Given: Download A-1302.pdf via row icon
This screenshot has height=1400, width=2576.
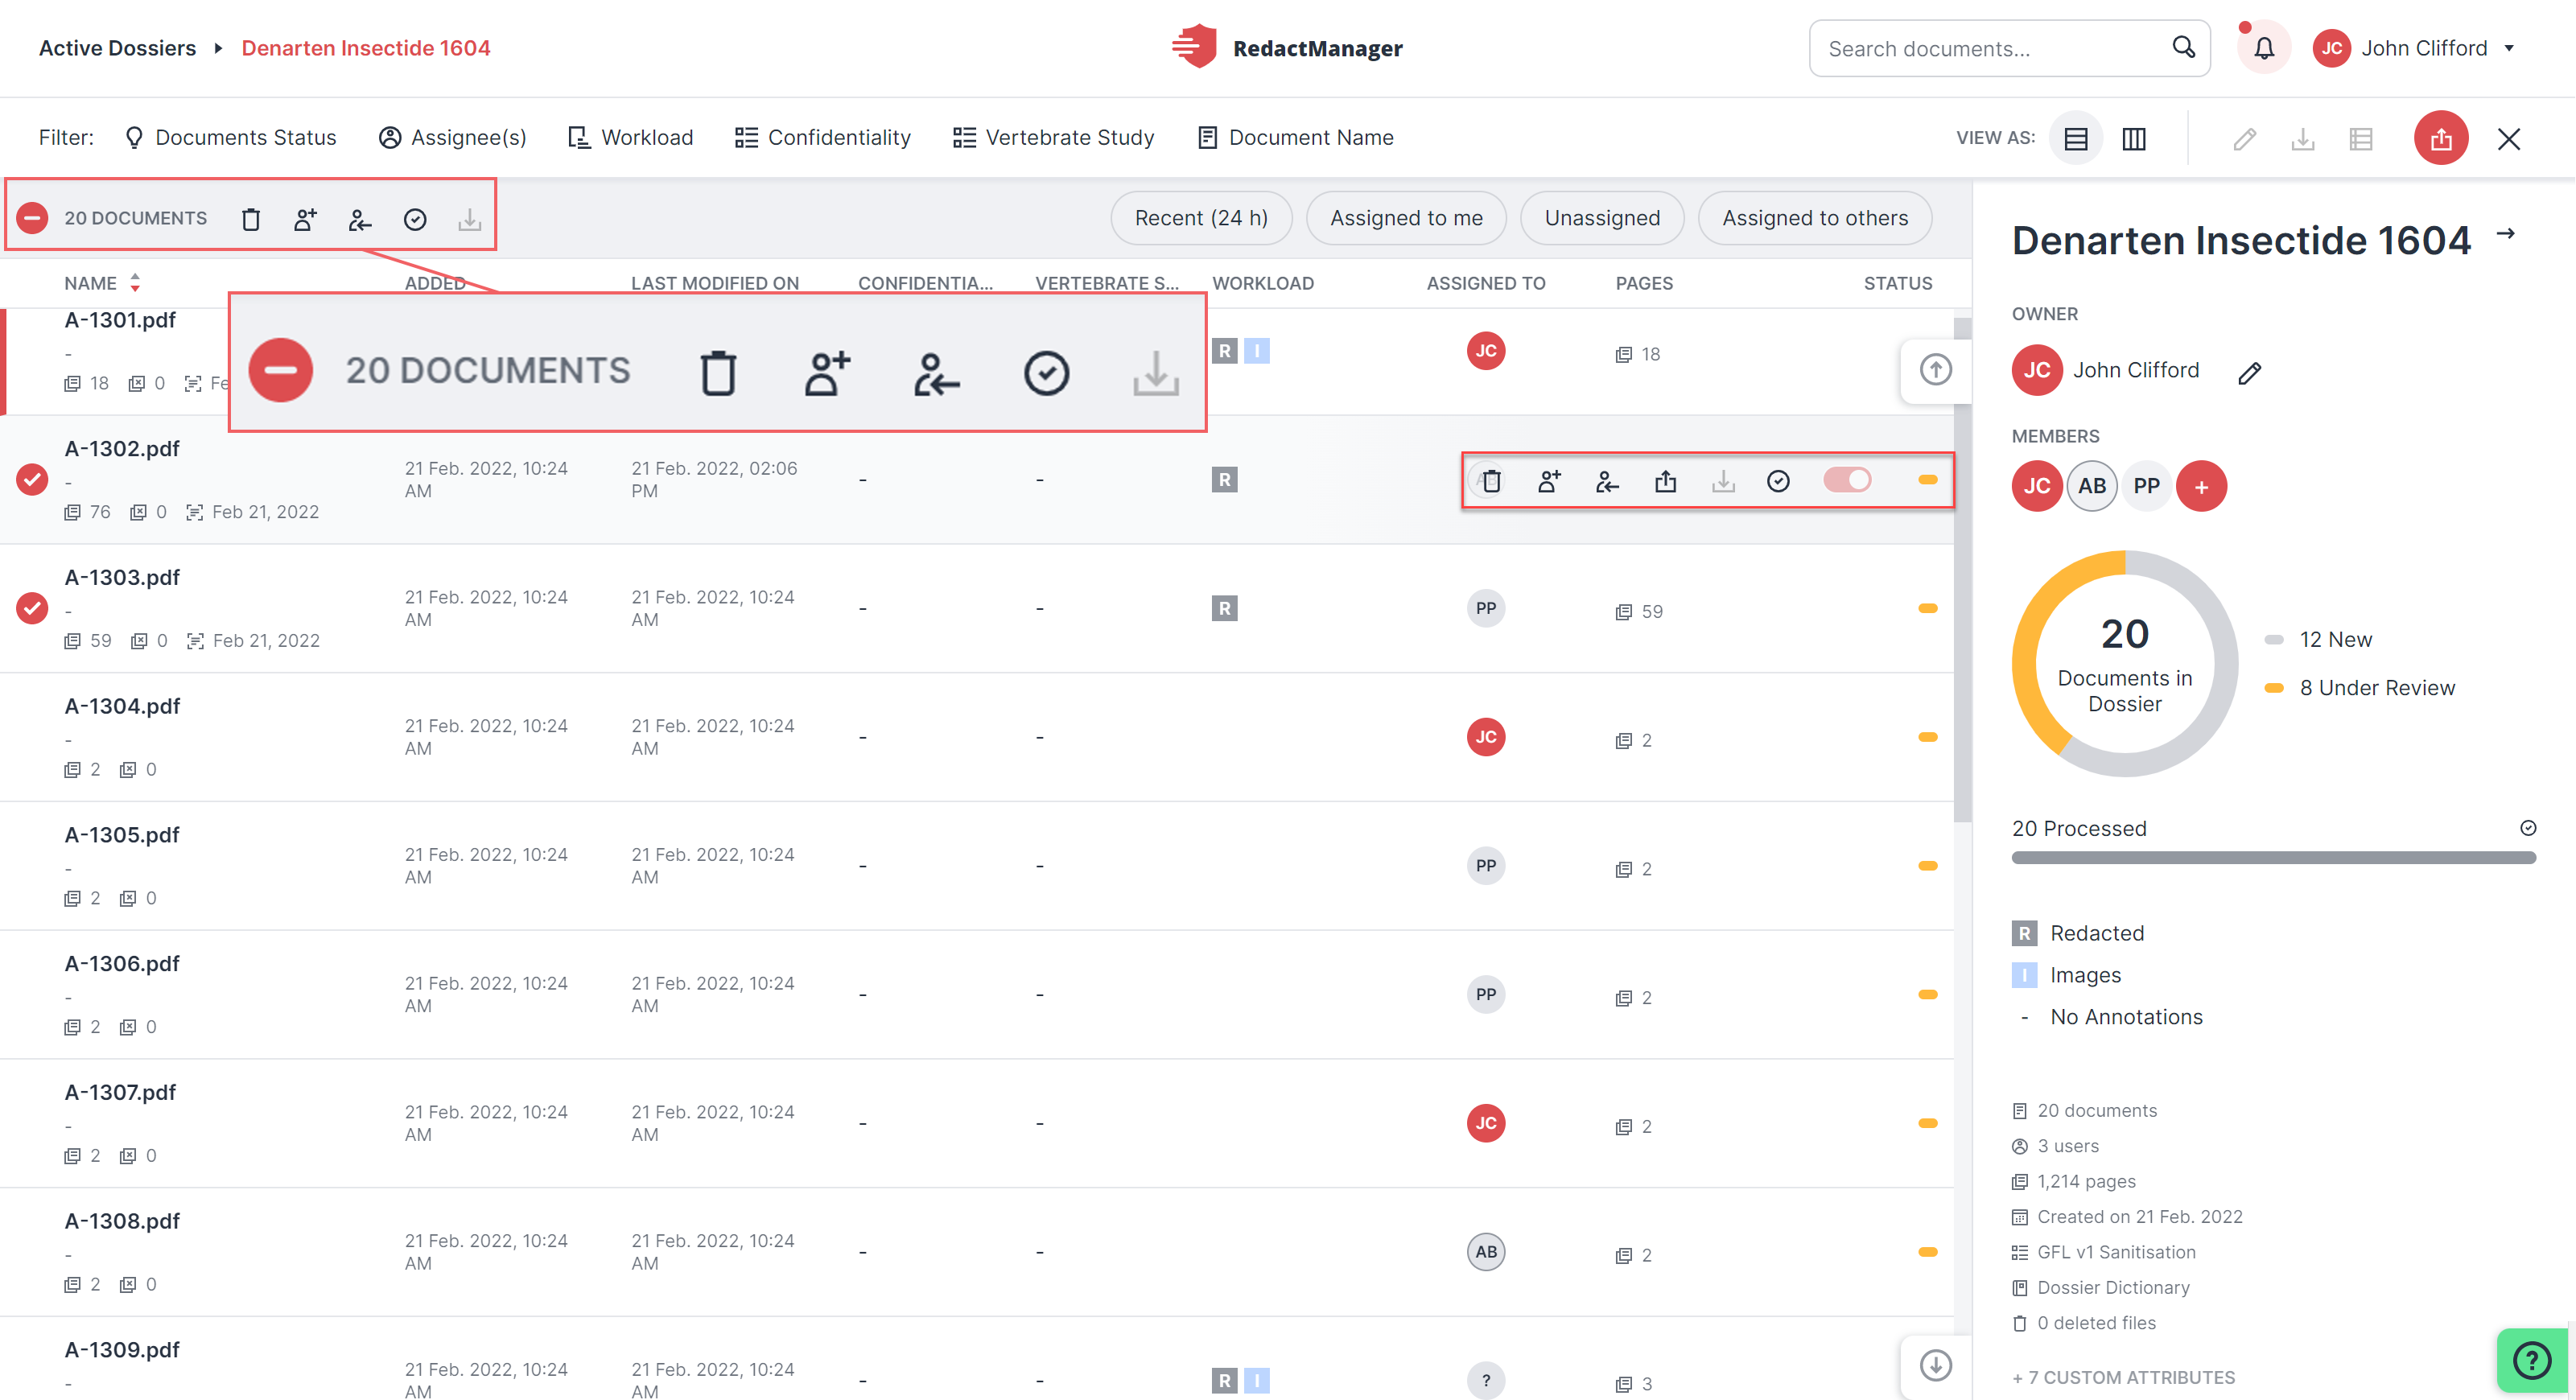Looking at the screenshot, I should (x=1723, y=481).
